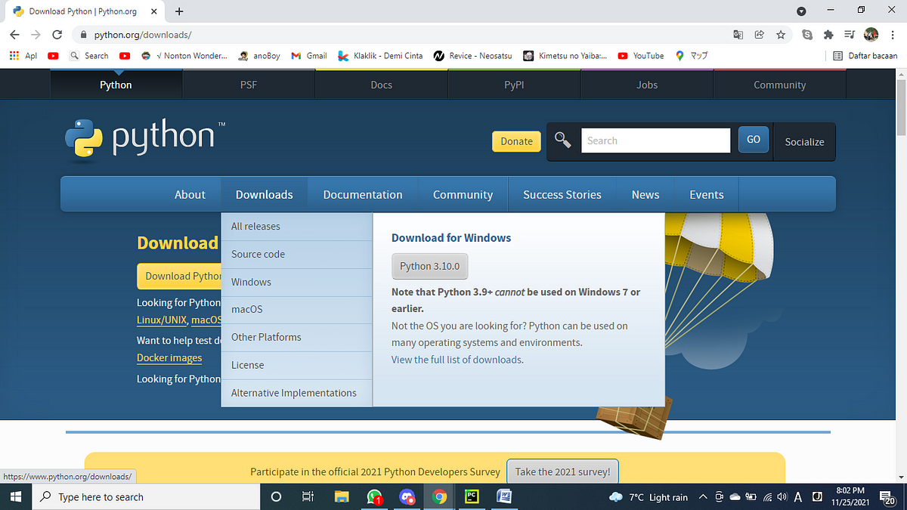The image size is (907, 510).
Task: Click the yellow Donate button
Action: point(516,141)
